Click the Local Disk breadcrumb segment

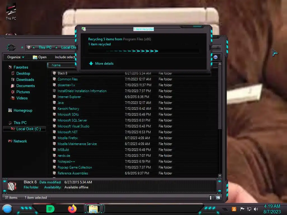click(68, 48)
